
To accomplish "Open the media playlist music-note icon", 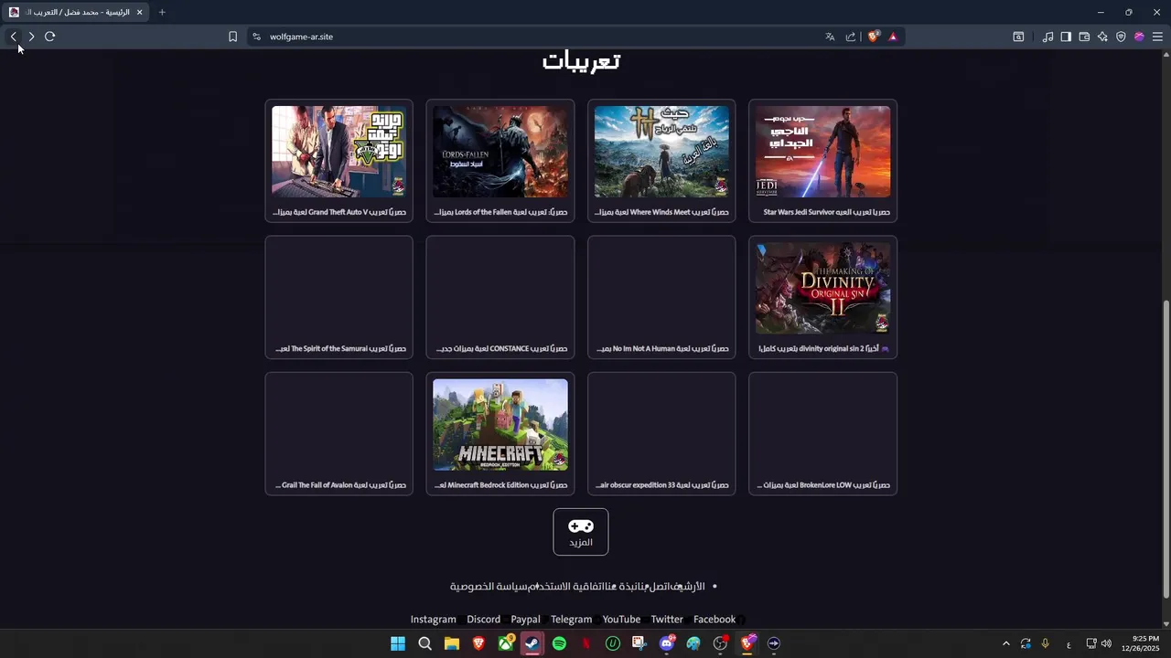I will [x=1047, y=37].
